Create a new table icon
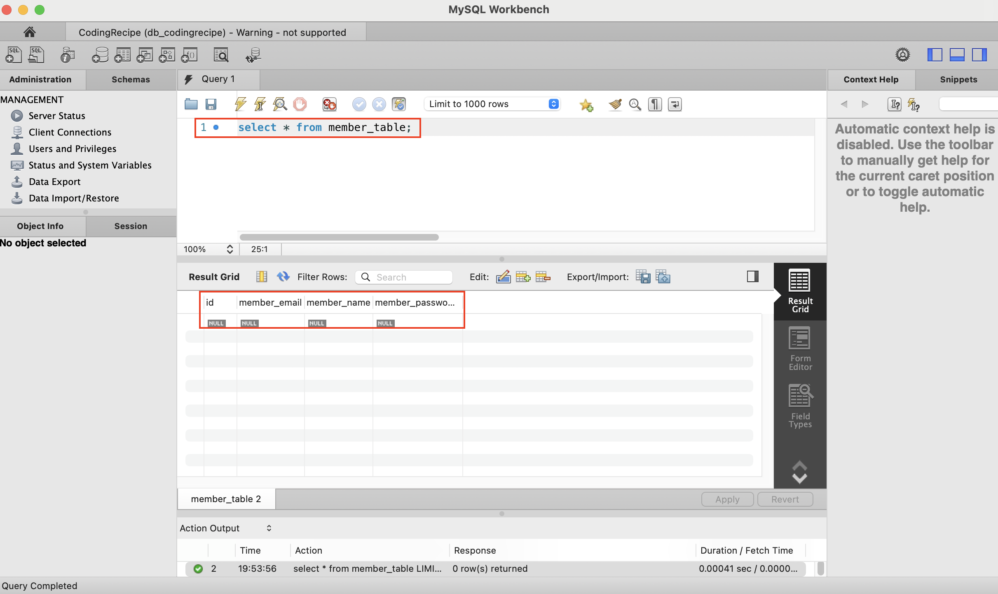This screenshot has height=594, width=998. click(122, 55)
